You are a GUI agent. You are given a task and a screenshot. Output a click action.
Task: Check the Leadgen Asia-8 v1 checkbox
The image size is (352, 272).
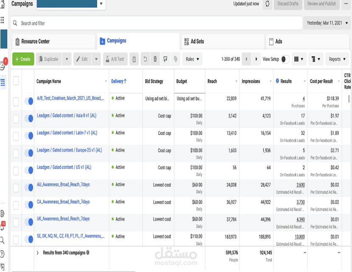pos(16,119)
